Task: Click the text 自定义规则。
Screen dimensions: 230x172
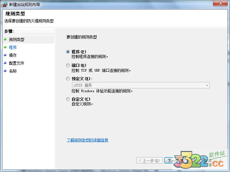Action: tap(82, 104)
